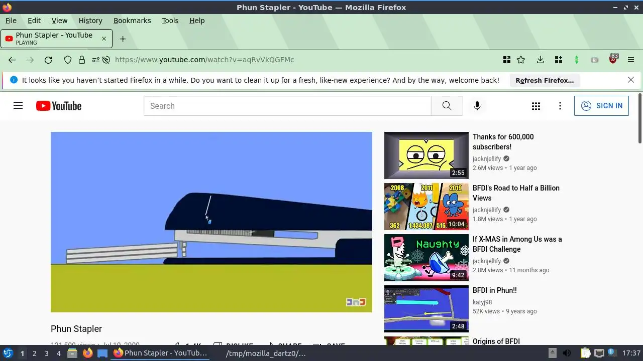
Task: Start voice search with the microphone
Action: (477, 106)
